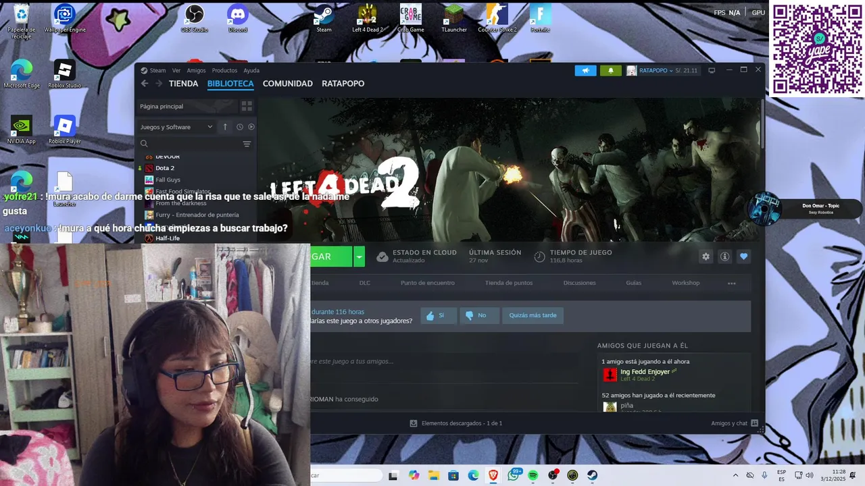The image size is (865, 486).
Task: Open Discusiones link
Action: [579, 283]
